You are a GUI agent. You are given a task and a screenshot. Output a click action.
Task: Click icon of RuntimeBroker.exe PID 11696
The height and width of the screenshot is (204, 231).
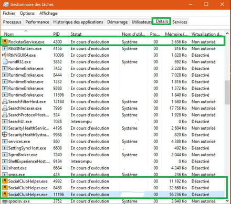point(5,95)
